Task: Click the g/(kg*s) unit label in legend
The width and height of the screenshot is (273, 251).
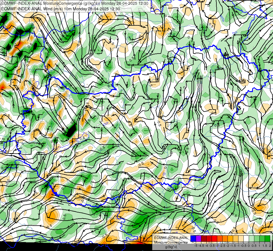Action: (x=171, y=247)
